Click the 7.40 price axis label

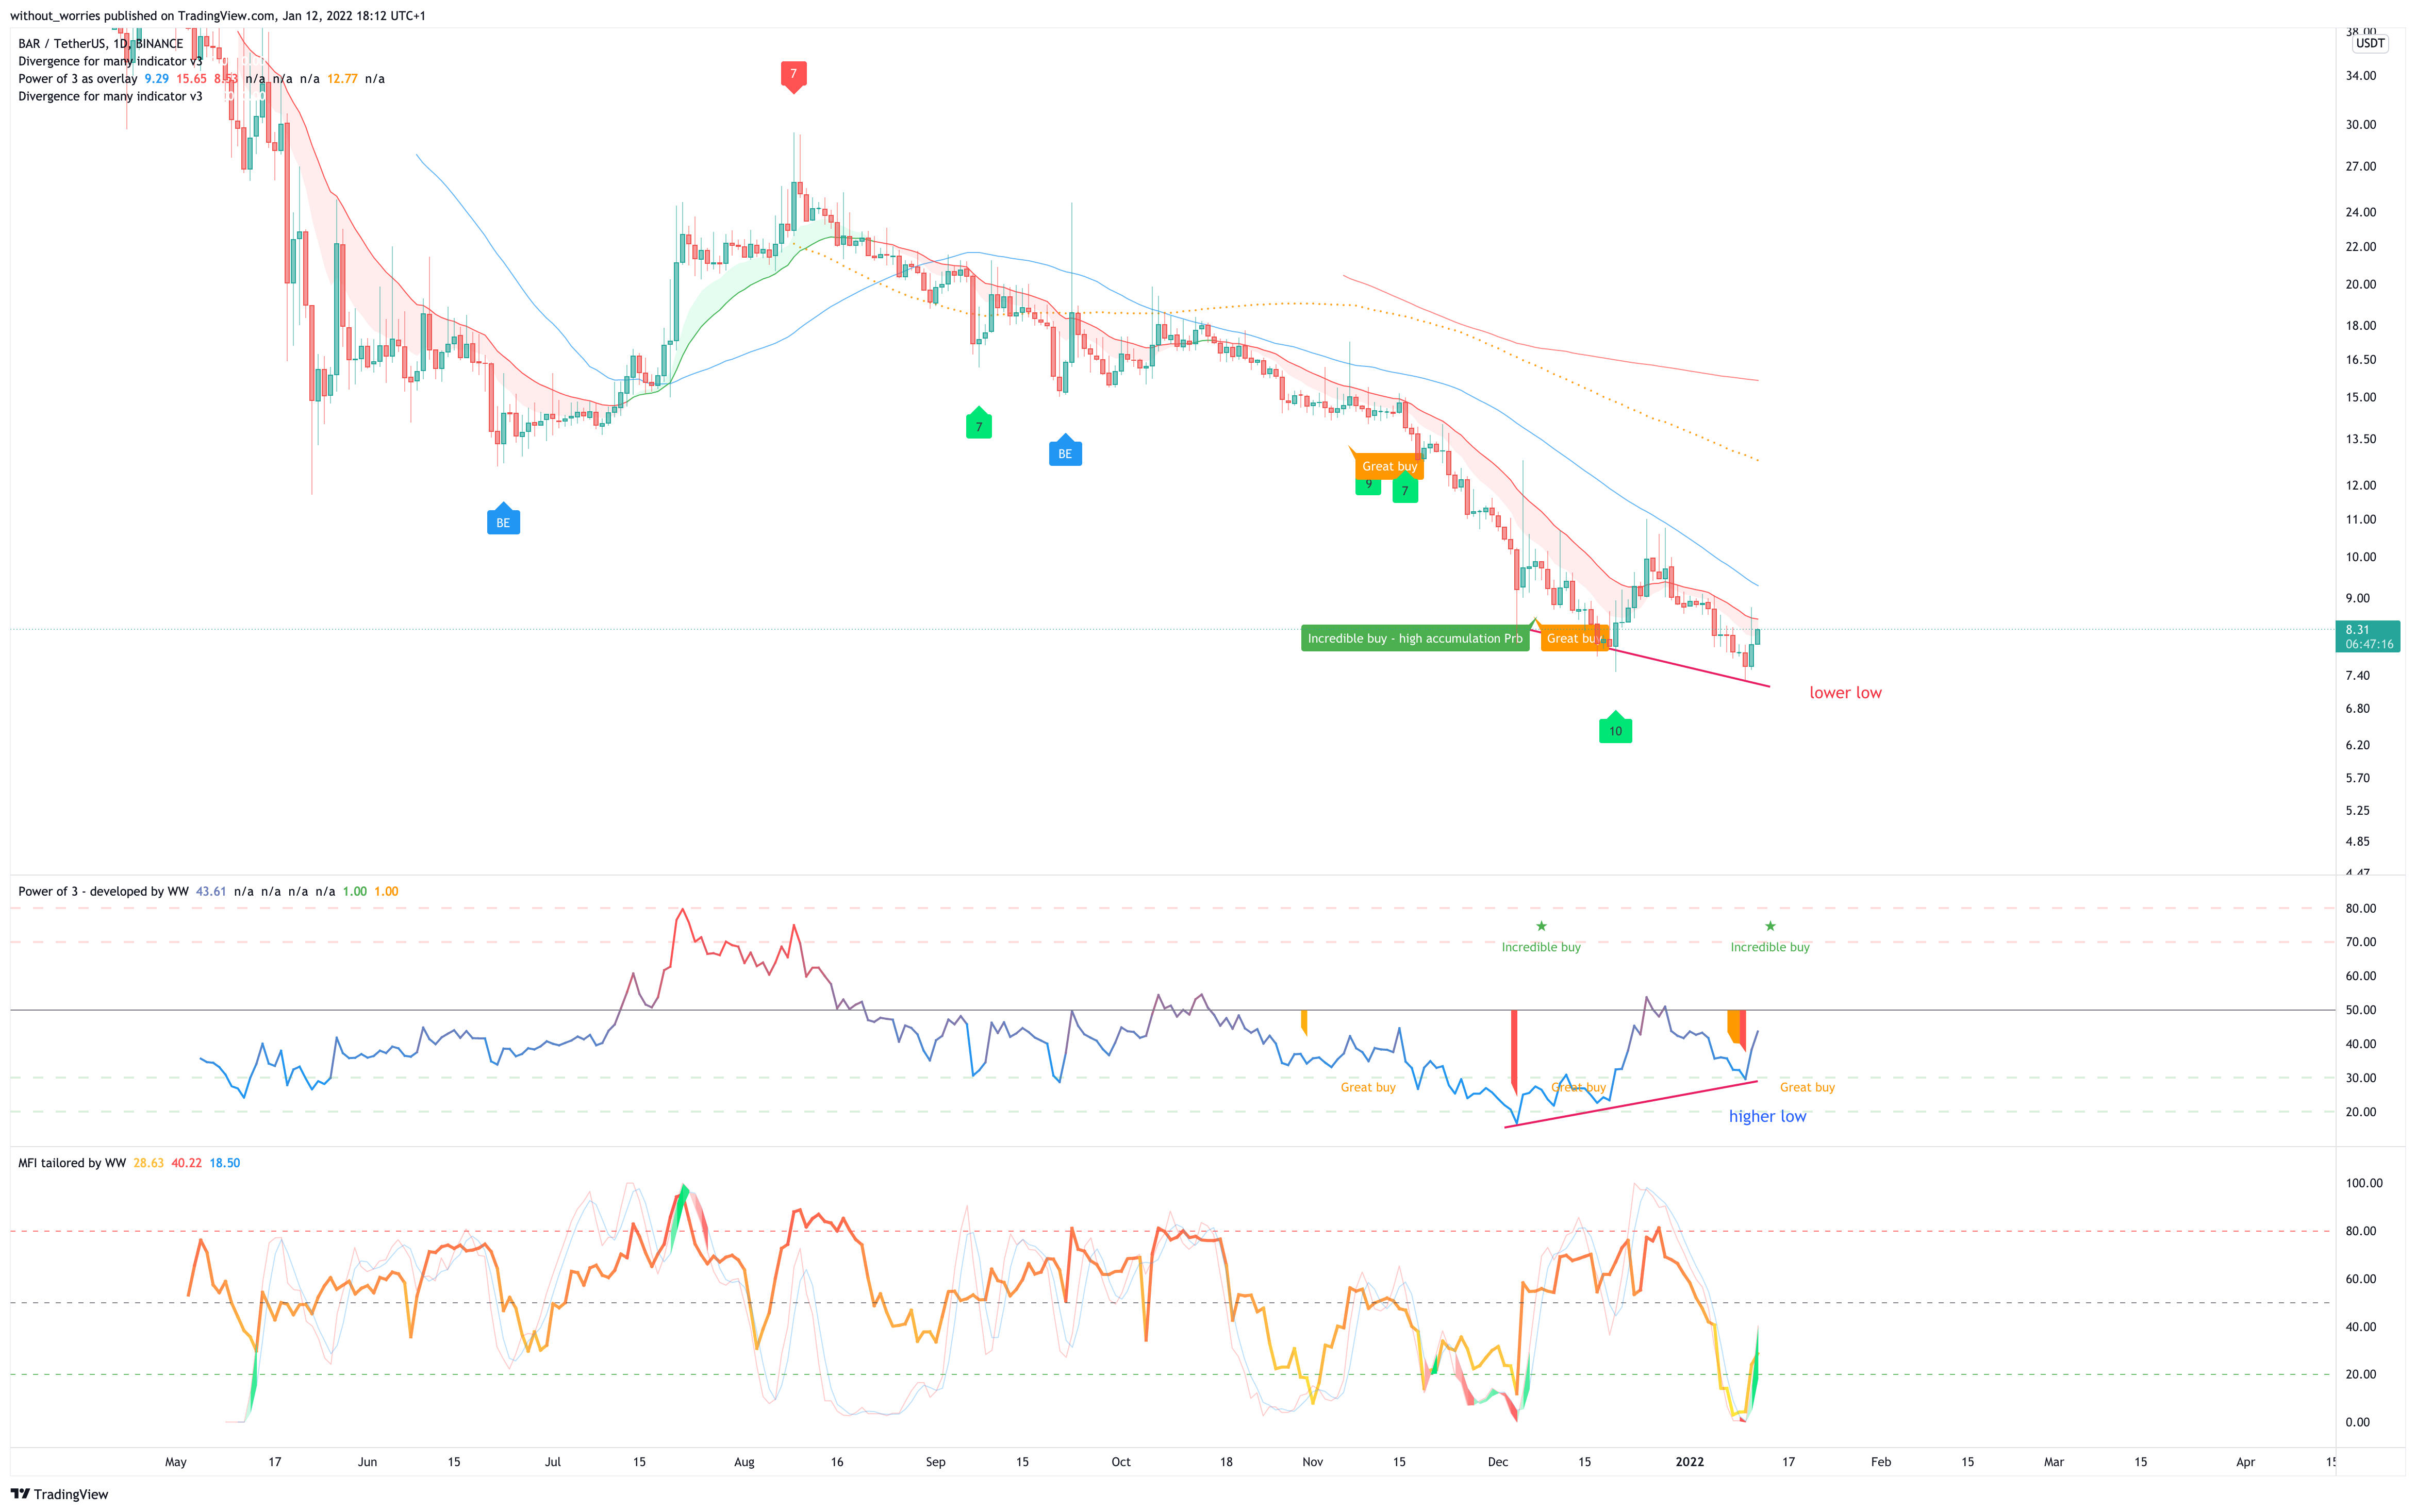(x=2358, y=676)
